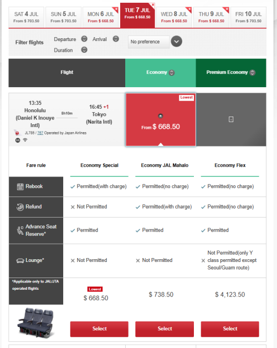Open the No preference dropdown arrow
The height and width of the screenshot is (348, 277).
[x=176, y=42]
